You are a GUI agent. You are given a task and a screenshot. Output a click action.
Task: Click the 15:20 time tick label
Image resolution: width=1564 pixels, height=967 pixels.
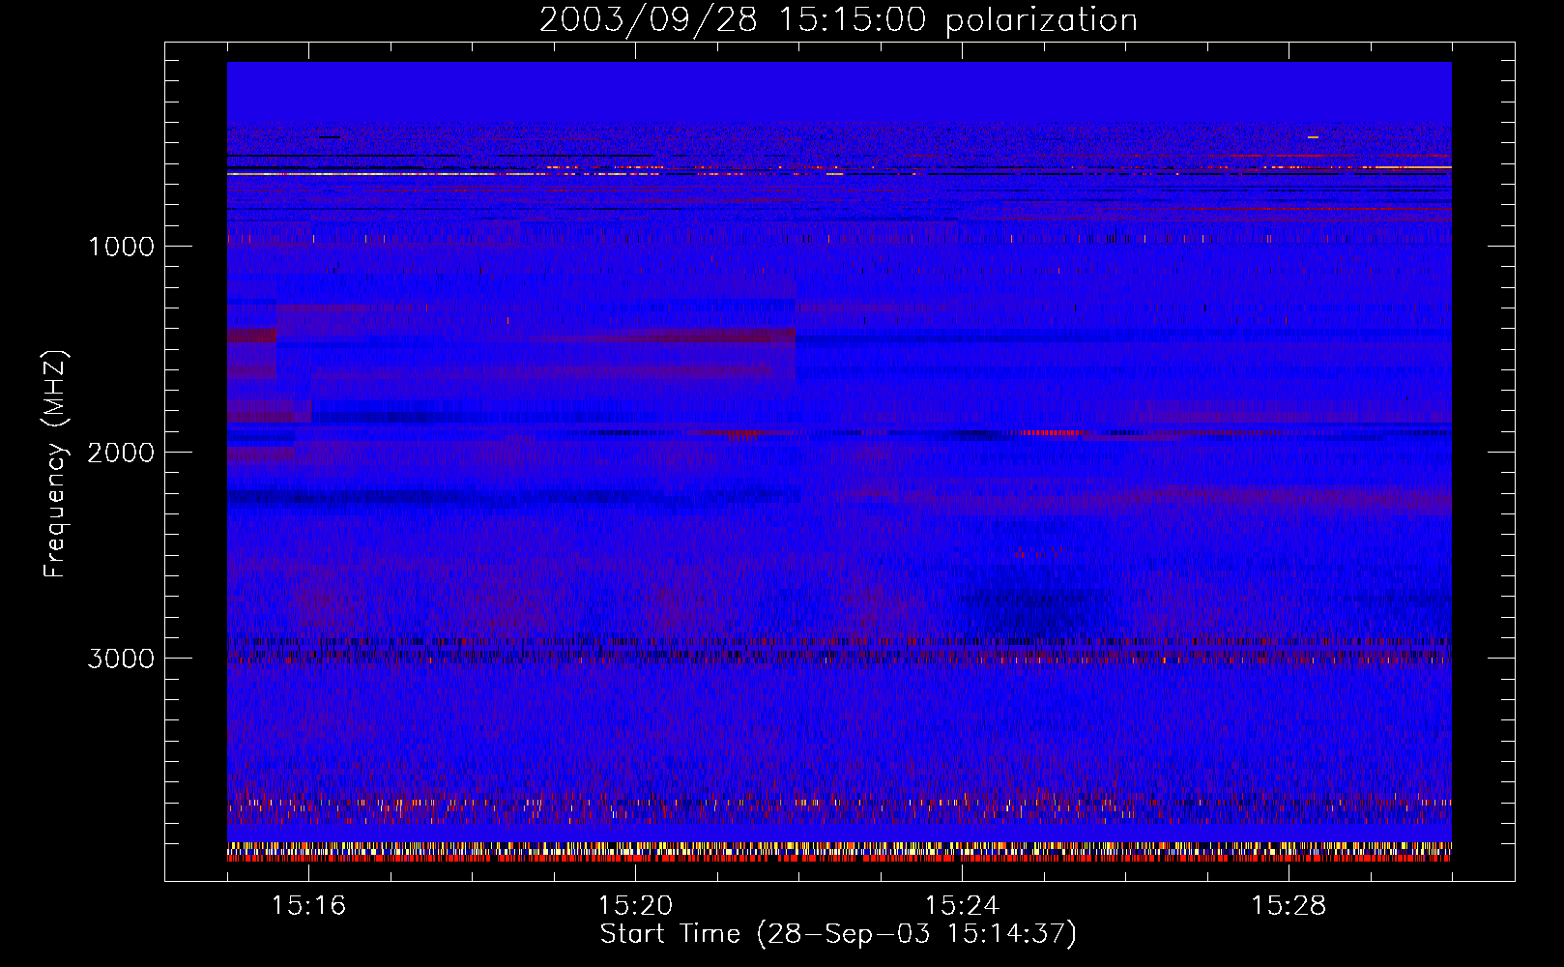click(x=635, y=906)
